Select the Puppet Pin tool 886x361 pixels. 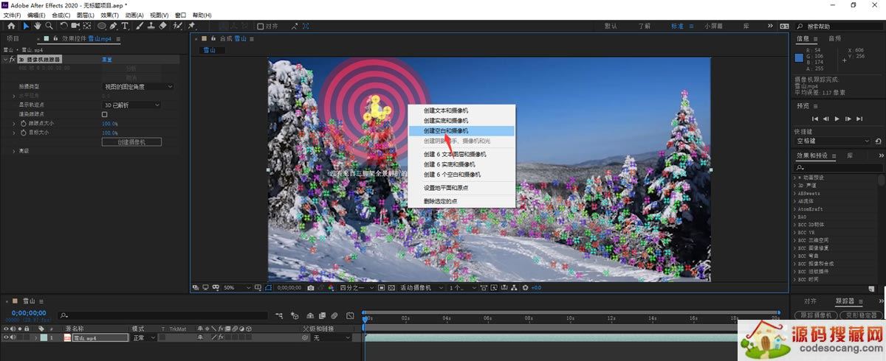tap(192, 26)
